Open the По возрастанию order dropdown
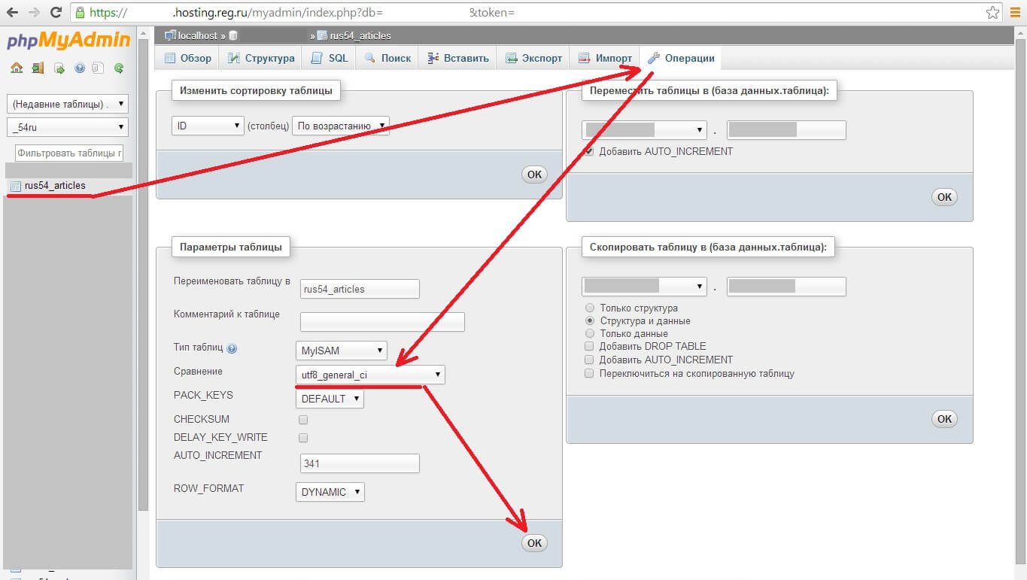This screenshot has height=580, width=1027. click(x=341, y=126)
